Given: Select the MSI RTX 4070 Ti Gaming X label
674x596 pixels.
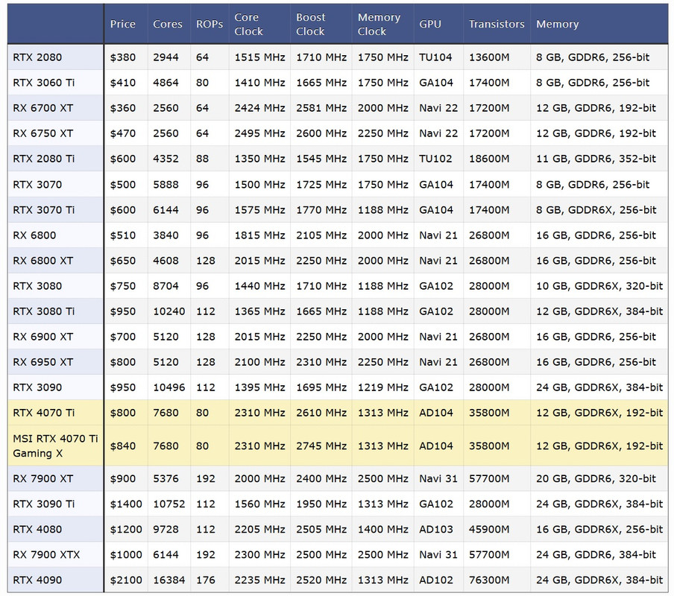Looking at the screenshot, I should tap(55, 446).
